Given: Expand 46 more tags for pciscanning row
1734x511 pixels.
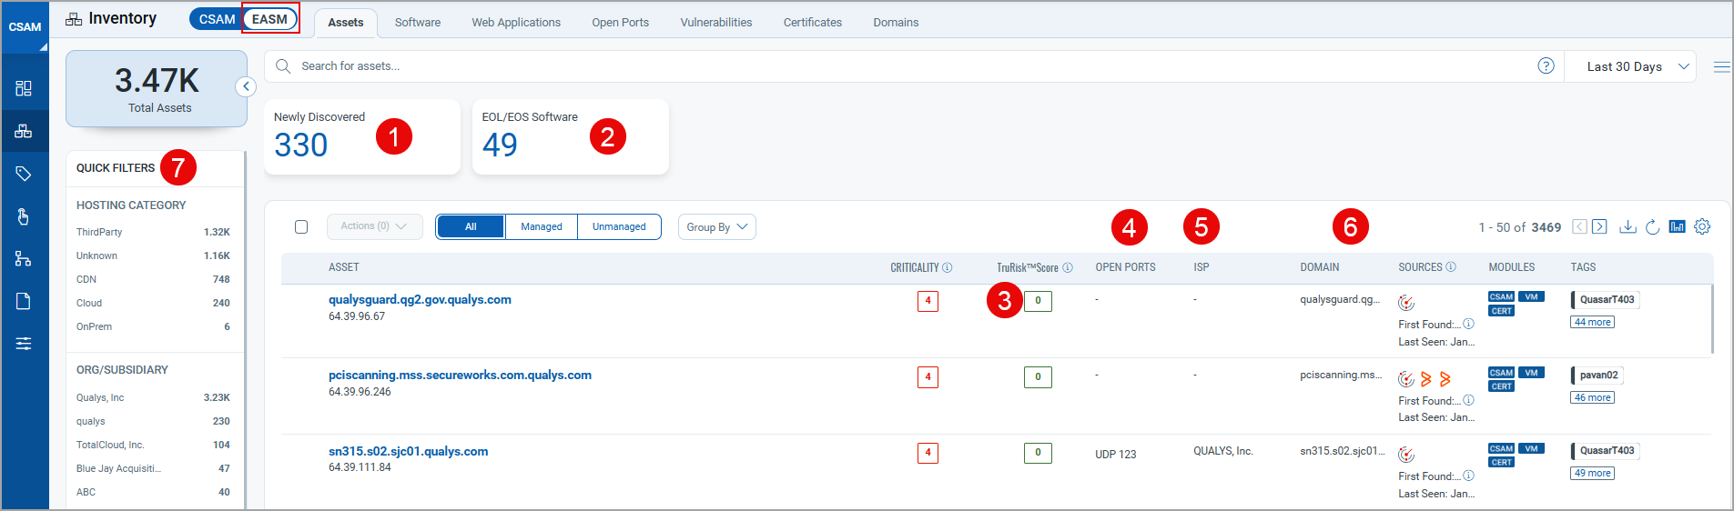Looking at the screenshot, I should tap(1592, 397).
